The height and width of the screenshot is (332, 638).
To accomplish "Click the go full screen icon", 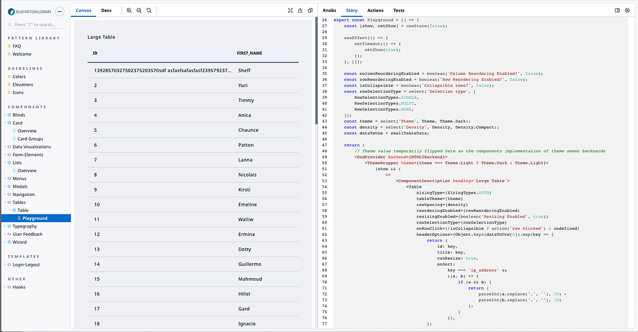I will tap(290, 10).
